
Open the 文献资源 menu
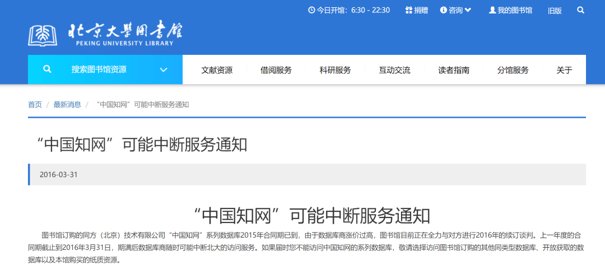point(217,70)
